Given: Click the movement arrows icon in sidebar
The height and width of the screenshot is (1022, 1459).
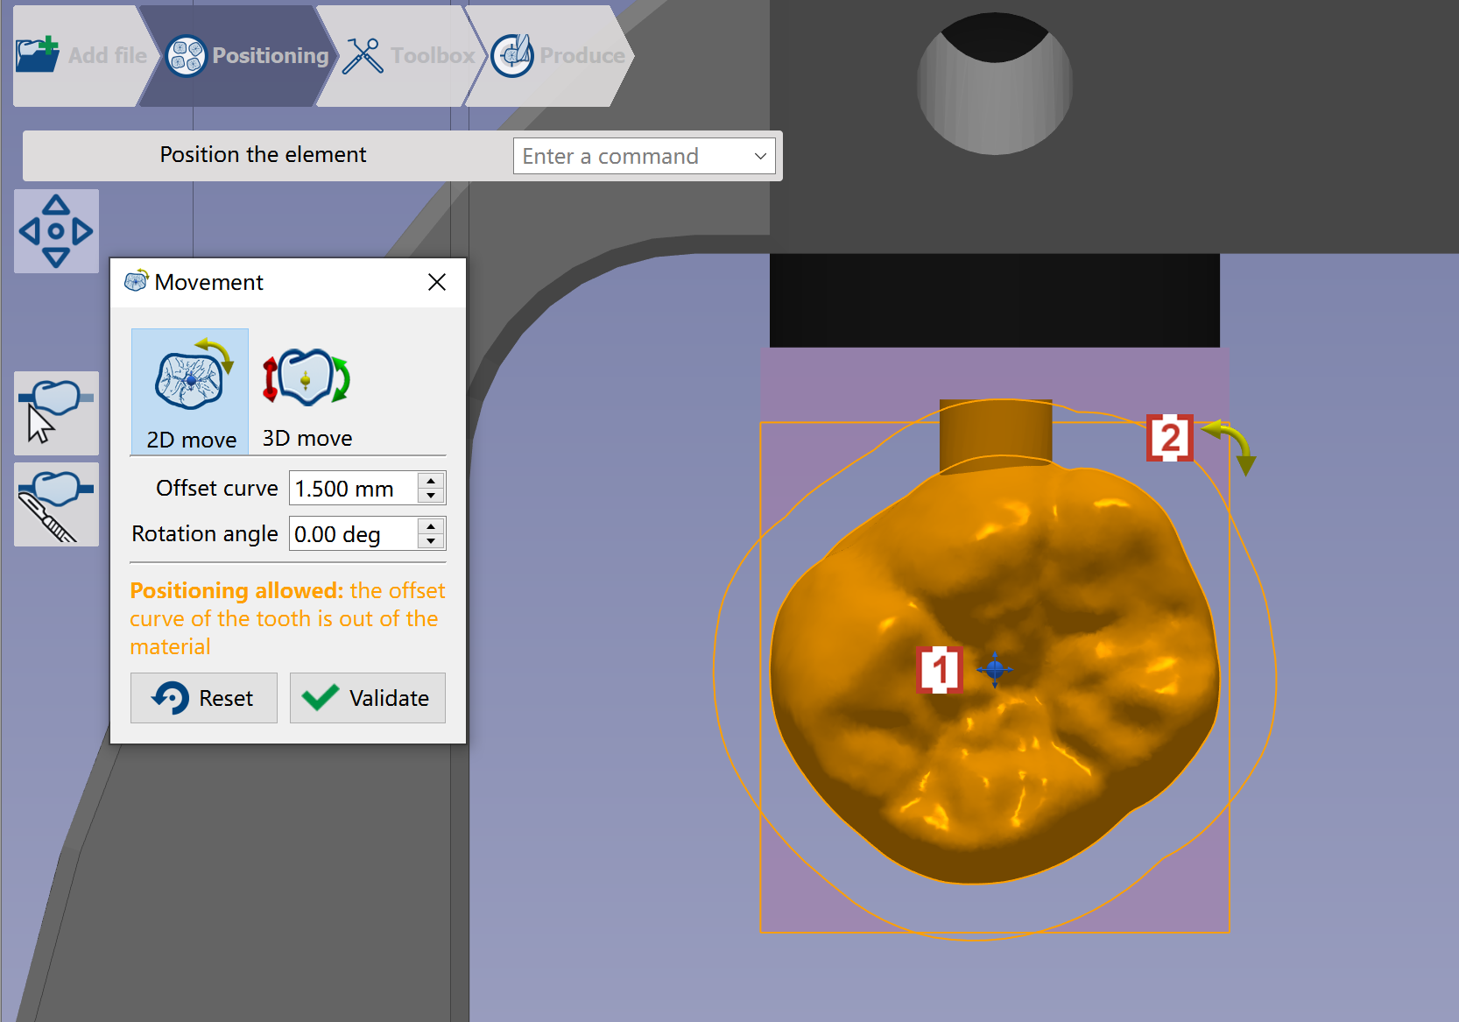Looking at the screenshot, I should 56,231.
